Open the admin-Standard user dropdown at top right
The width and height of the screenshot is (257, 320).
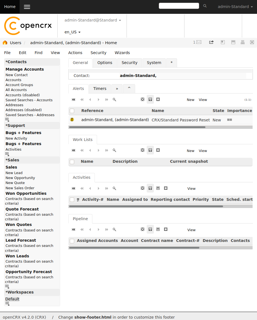tap(235, 7)
